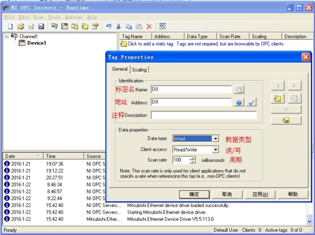Switch to the General tab
Viewport: 315px width, 235px height.
120,69
